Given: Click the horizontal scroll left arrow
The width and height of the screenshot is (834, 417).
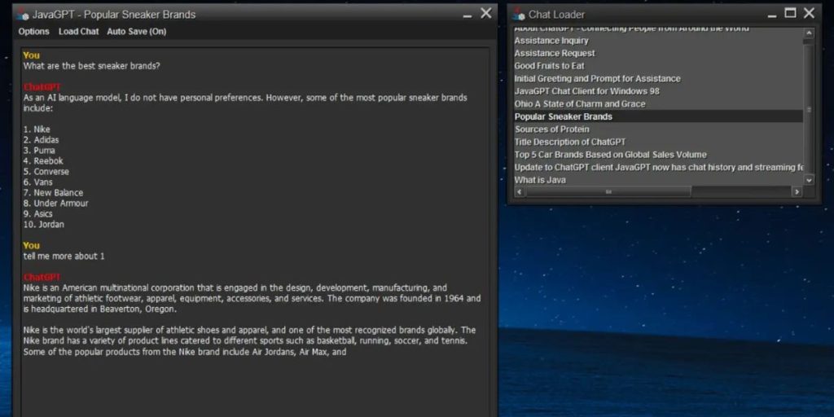Looking at the screenshot, I should [x=519, y=191].
